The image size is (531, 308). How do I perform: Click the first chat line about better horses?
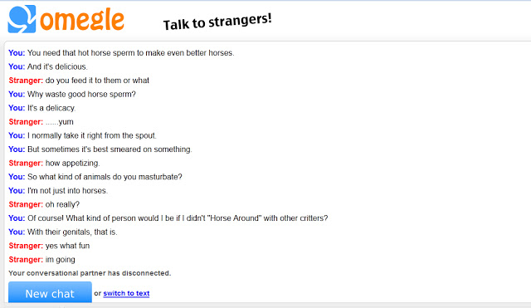click(122, 53)
